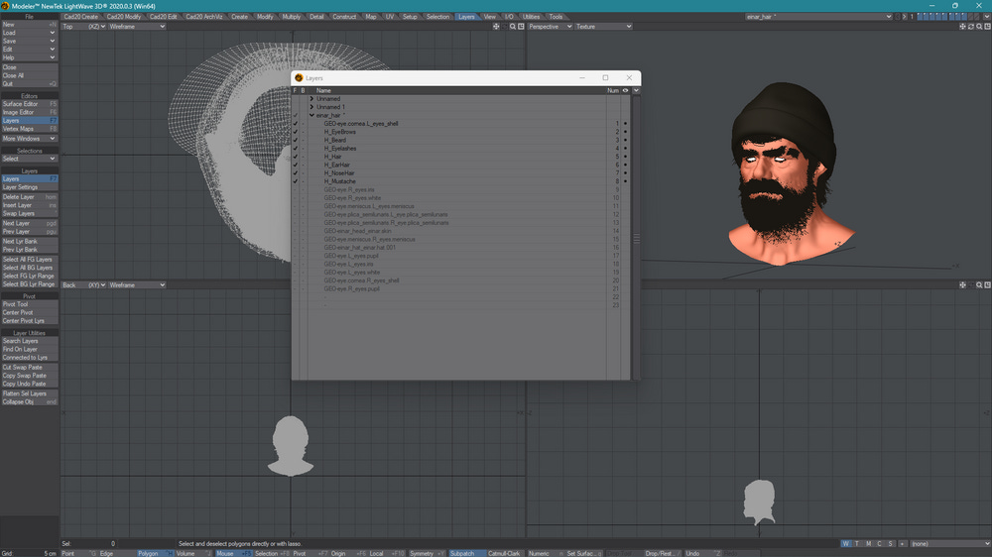Select the M morph map mode button
This screenshot has height=557, width=992.
(868, 544)
